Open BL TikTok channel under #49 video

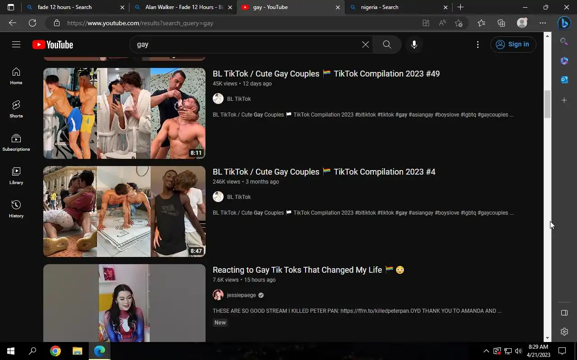click(x=239, y=99)
